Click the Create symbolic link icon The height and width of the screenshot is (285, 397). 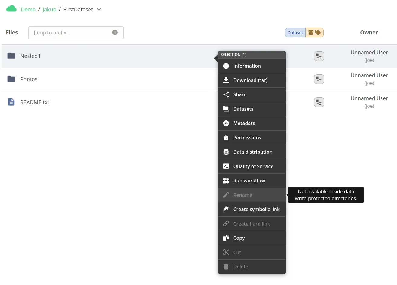point(226,209)
